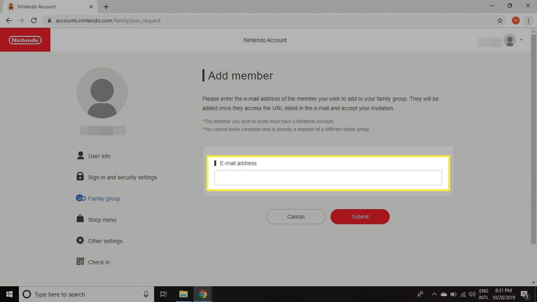
Task: Click the Add member heading
Action: tap(240, 75)
